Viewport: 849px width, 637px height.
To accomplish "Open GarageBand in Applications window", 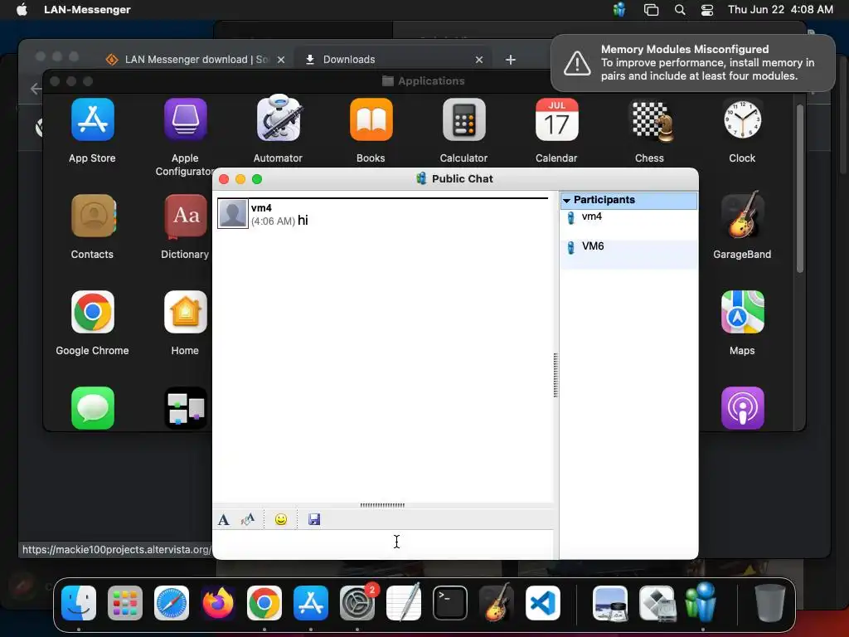I will click(x=742, y=216).
